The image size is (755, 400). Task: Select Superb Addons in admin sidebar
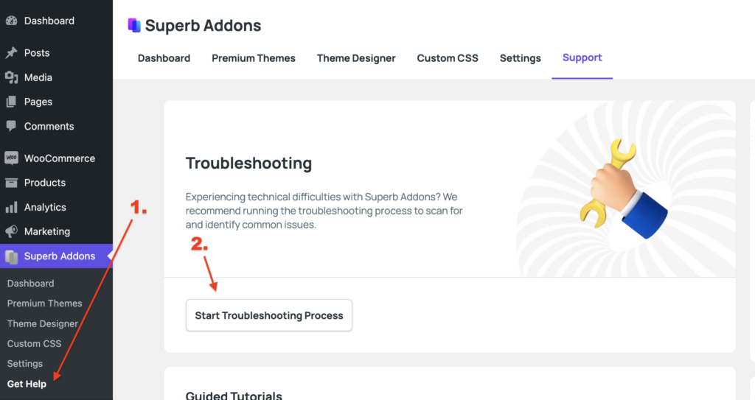[x=56, y=256]
